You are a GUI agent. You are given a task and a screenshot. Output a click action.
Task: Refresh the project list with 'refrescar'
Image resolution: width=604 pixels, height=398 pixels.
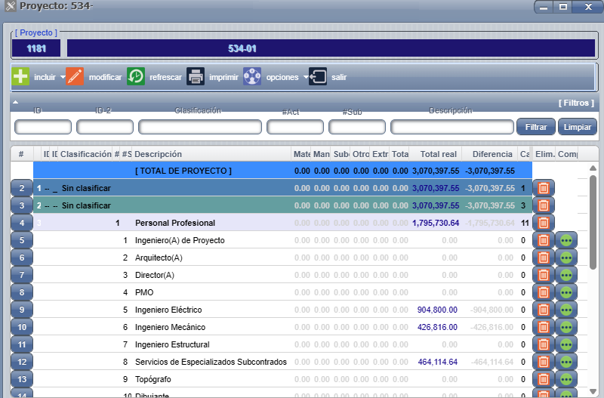tap(136, 77)
